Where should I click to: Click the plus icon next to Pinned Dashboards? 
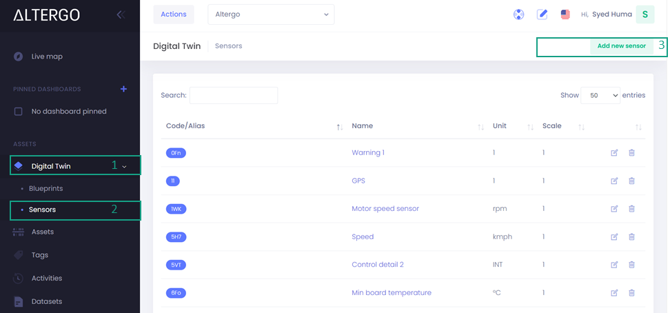pyautogui.click(x=124, y=89)
